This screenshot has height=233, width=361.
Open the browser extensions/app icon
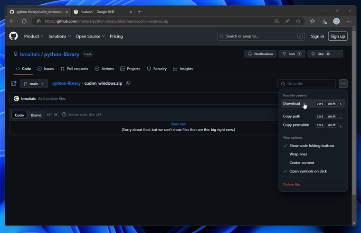277,21
